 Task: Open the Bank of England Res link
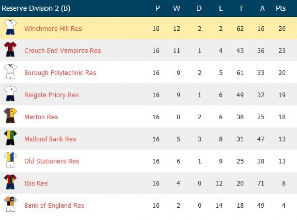(x=54, y=206)
